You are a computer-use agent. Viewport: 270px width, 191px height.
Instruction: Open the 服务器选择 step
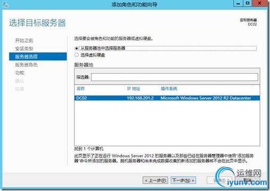point(38,57)
